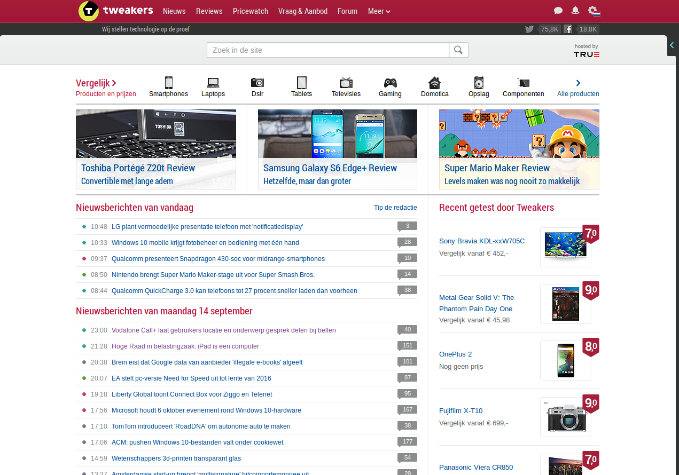Switch to the Forum section
Viewport: 679px width, 475px height.
[x=347, y=11]
